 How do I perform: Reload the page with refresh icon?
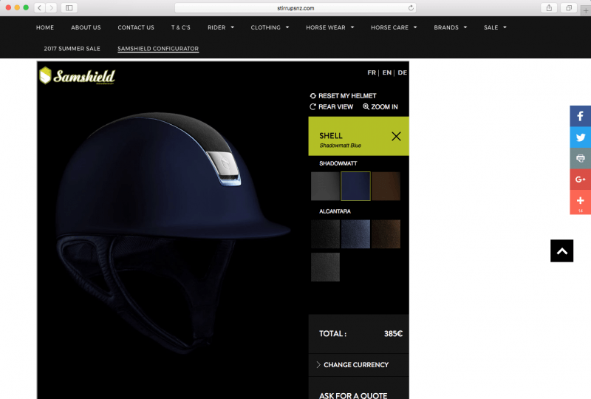411,7
